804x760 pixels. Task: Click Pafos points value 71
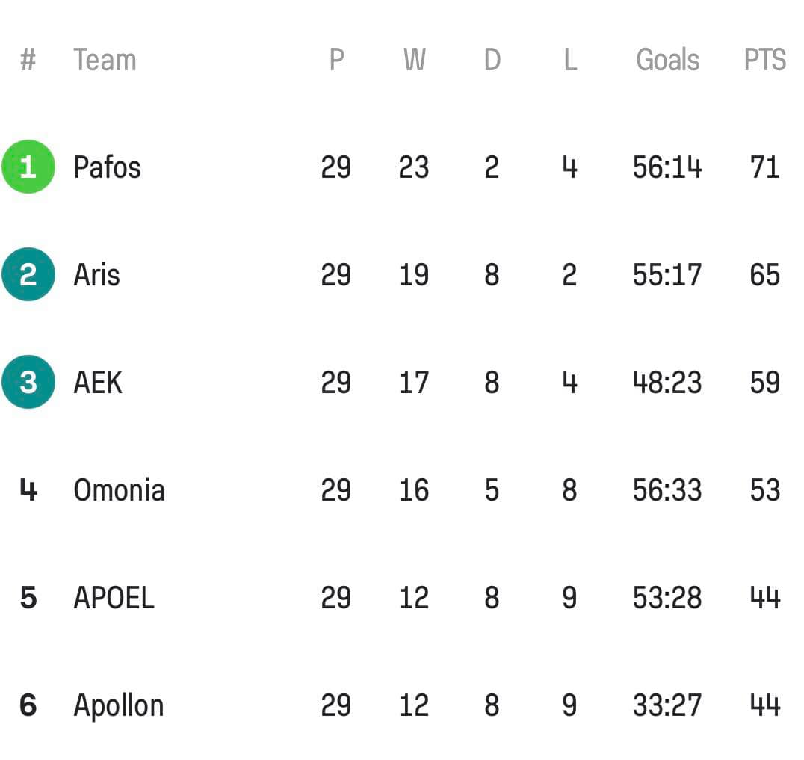[764, 167]
